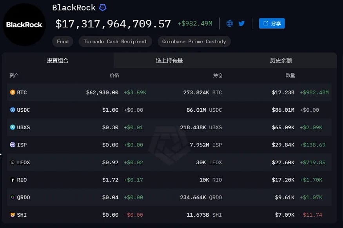Click the LEOX coin icon

13,162
